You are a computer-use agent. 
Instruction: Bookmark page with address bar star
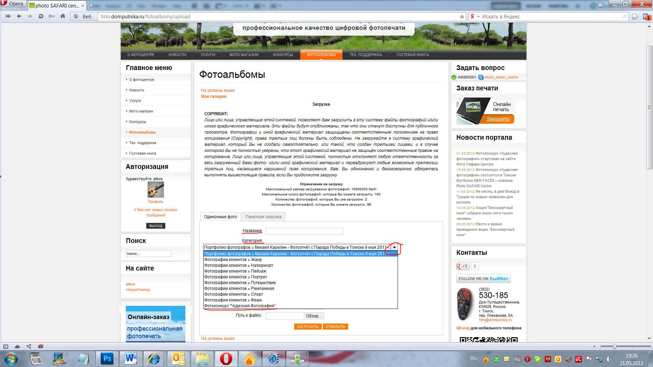coord(462,17)
